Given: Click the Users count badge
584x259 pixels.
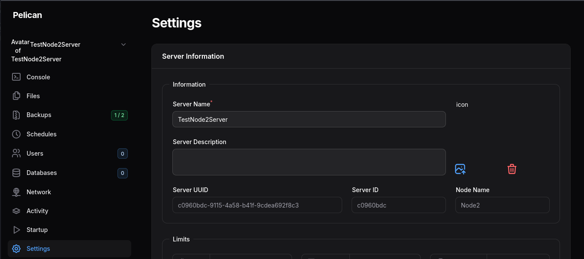Looking at the screenshot, I should 123,154.
